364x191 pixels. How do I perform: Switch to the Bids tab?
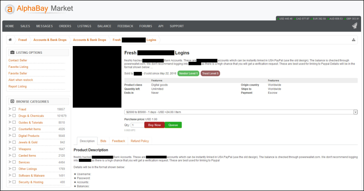point(103,141)
